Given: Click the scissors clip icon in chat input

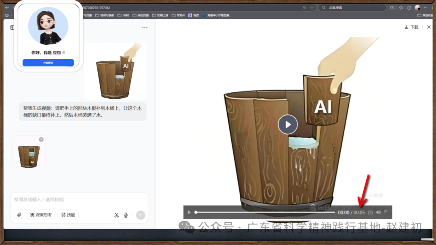Looking at the screenshot, I should [x=116, y=215].
